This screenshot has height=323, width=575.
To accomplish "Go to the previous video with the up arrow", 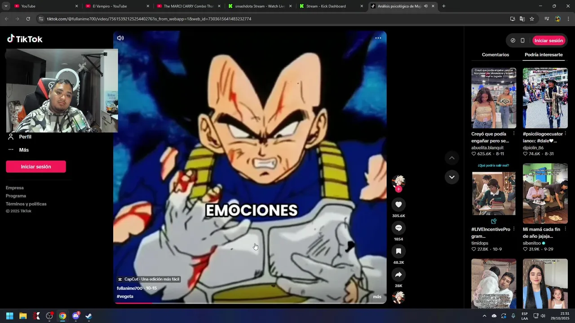I will (x=452, y=158).
